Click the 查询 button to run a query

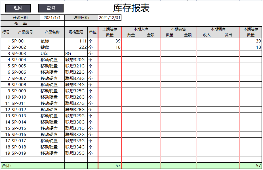click(50, 8)
